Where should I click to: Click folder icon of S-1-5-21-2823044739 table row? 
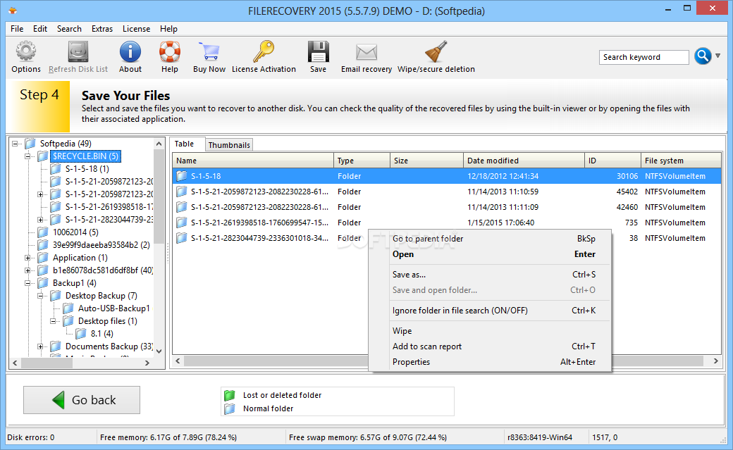click(181, 238)
